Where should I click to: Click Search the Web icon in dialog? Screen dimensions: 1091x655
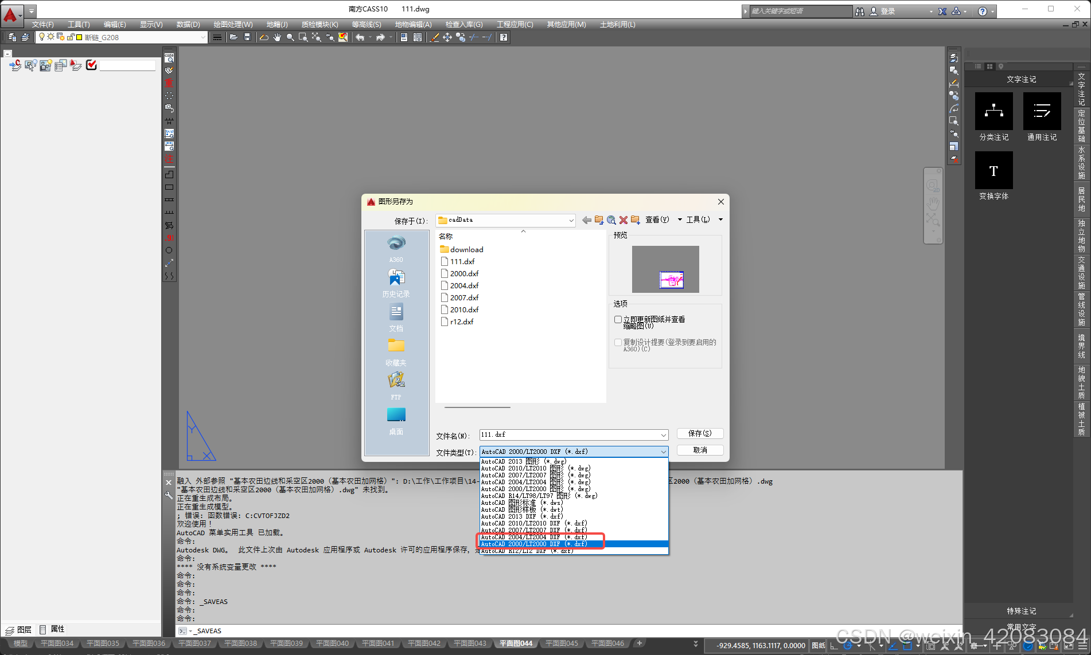tap(611, 220)
